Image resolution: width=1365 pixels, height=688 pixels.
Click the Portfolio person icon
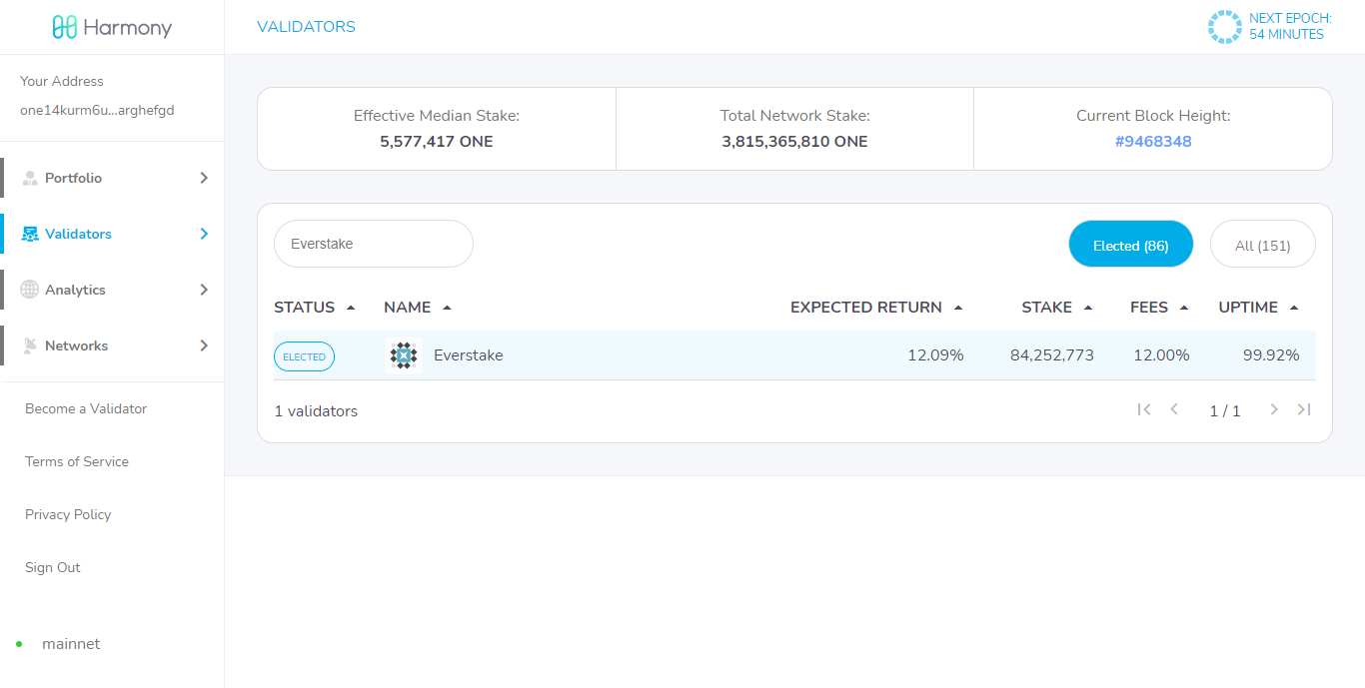click(30, 178)
